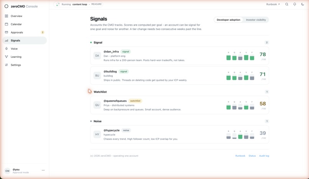309x179 pixels.
Task: Click the Approvals count badge 2
Action: click(43, 32)
